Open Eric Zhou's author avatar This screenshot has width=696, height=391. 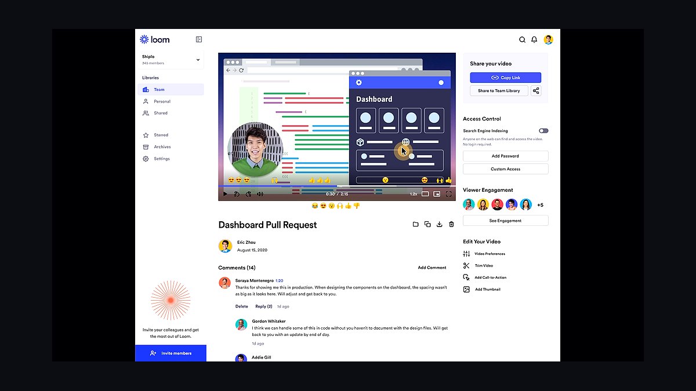(225, 246)
